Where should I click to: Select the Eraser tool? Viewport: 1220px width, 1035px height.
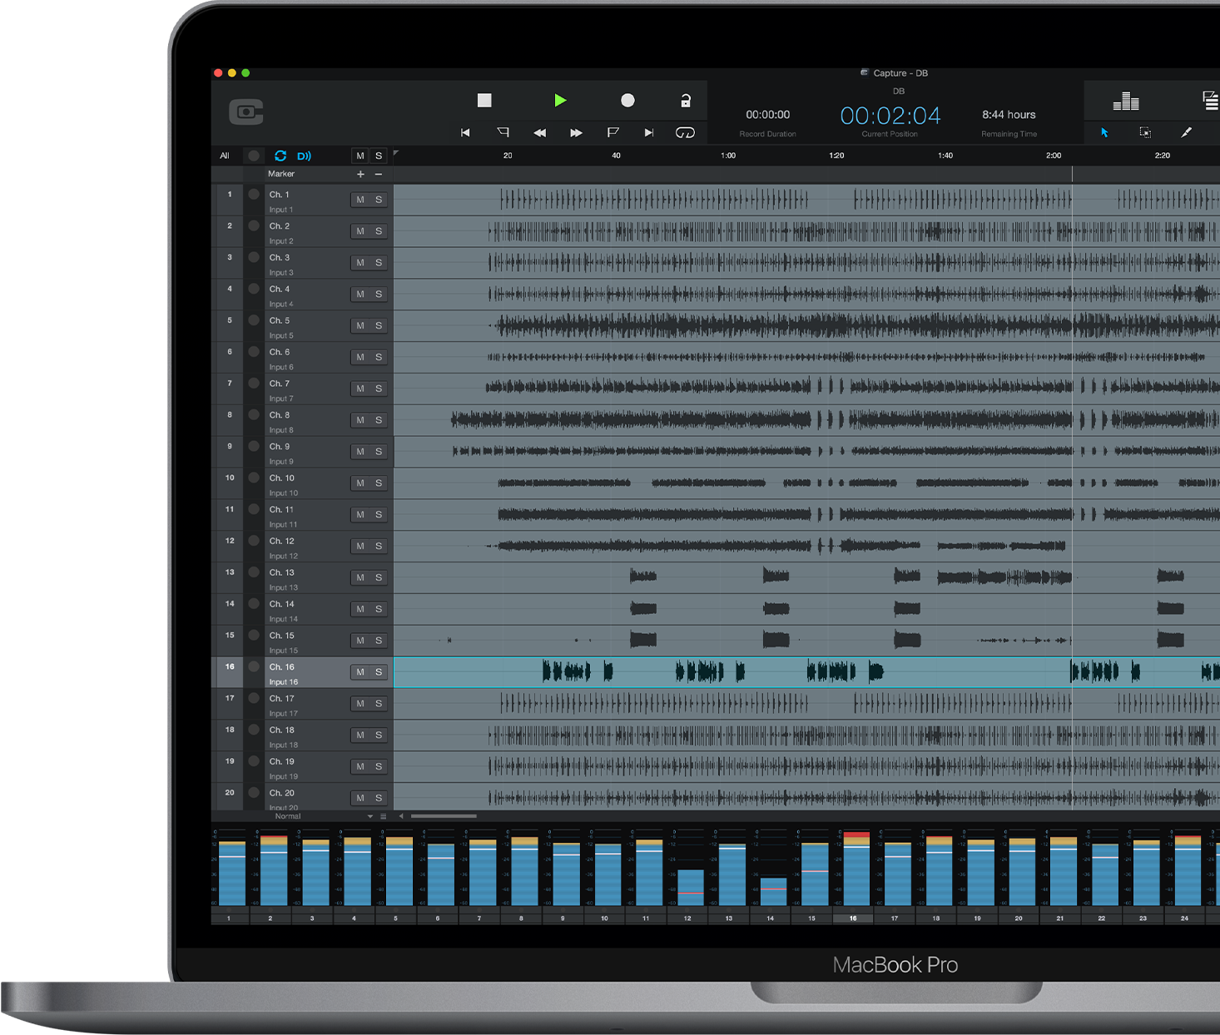click(x=1186, y=132)
